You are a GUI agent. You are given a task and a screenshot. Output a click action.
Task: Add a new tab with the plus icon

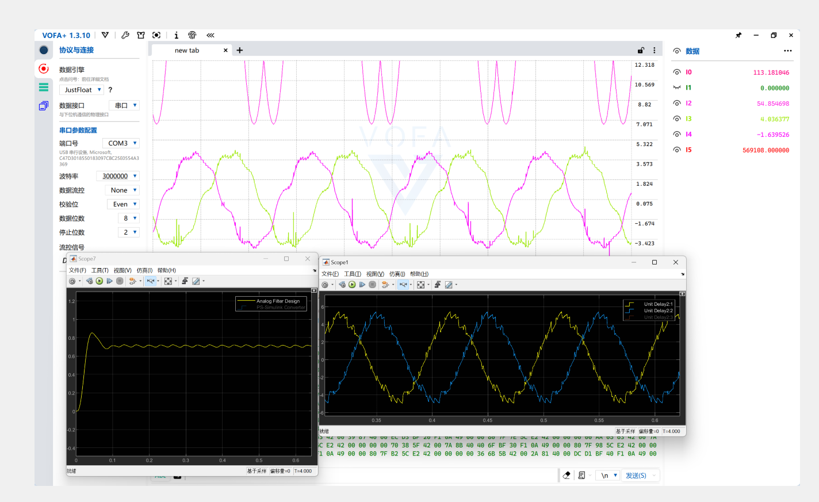tap(240, 51)
